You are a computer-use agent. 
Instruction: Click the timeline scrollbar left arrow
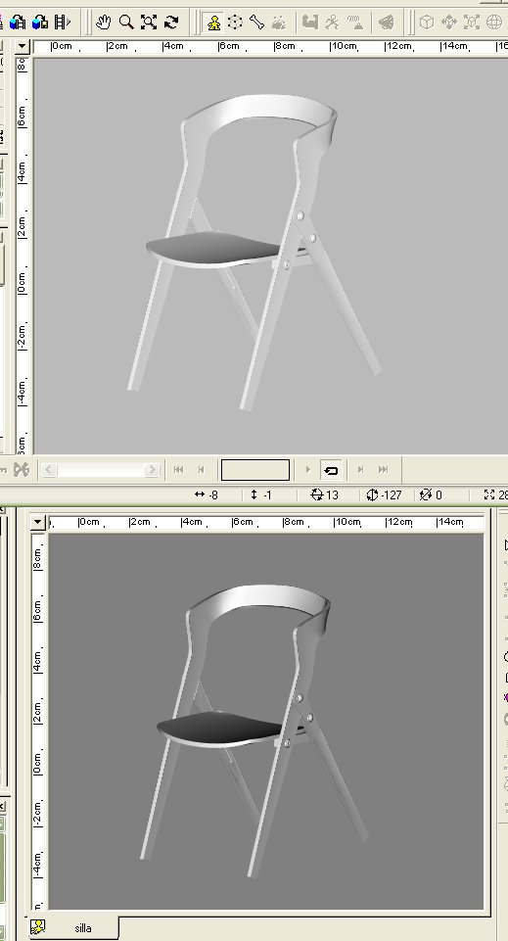pyautogui.click(x=49, y=469)
